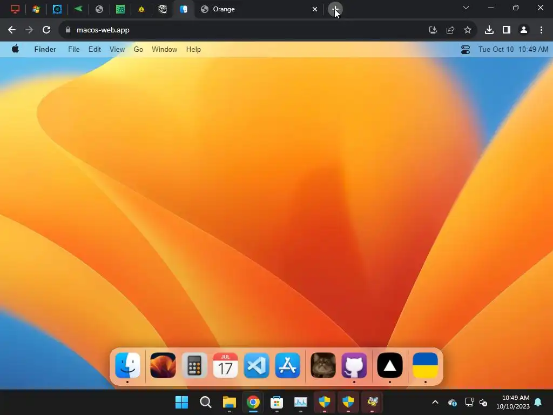This screenshot has height=415, width=553.
Task: Open the Edit menu
Action: click(x=95, y=49)
